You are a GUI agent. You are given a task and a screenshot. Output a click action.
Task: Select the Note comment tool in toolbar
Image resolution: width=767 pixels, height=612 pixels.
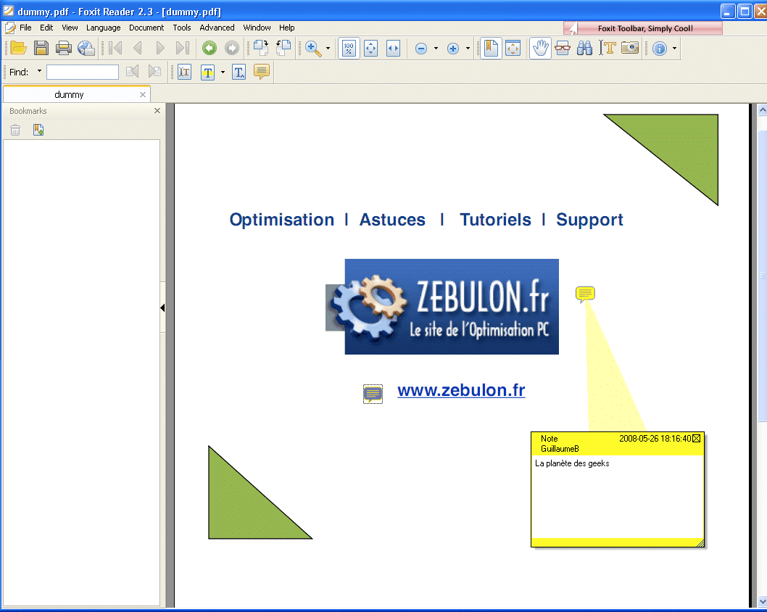pos(262,72)
